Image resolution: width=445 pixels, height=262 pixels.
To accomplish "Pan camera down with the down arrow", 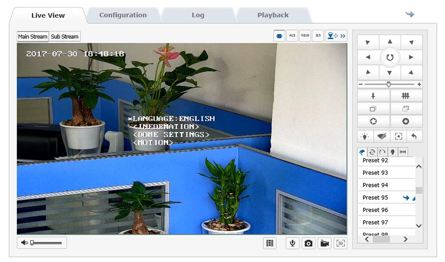I will click(x=390, y=73).
